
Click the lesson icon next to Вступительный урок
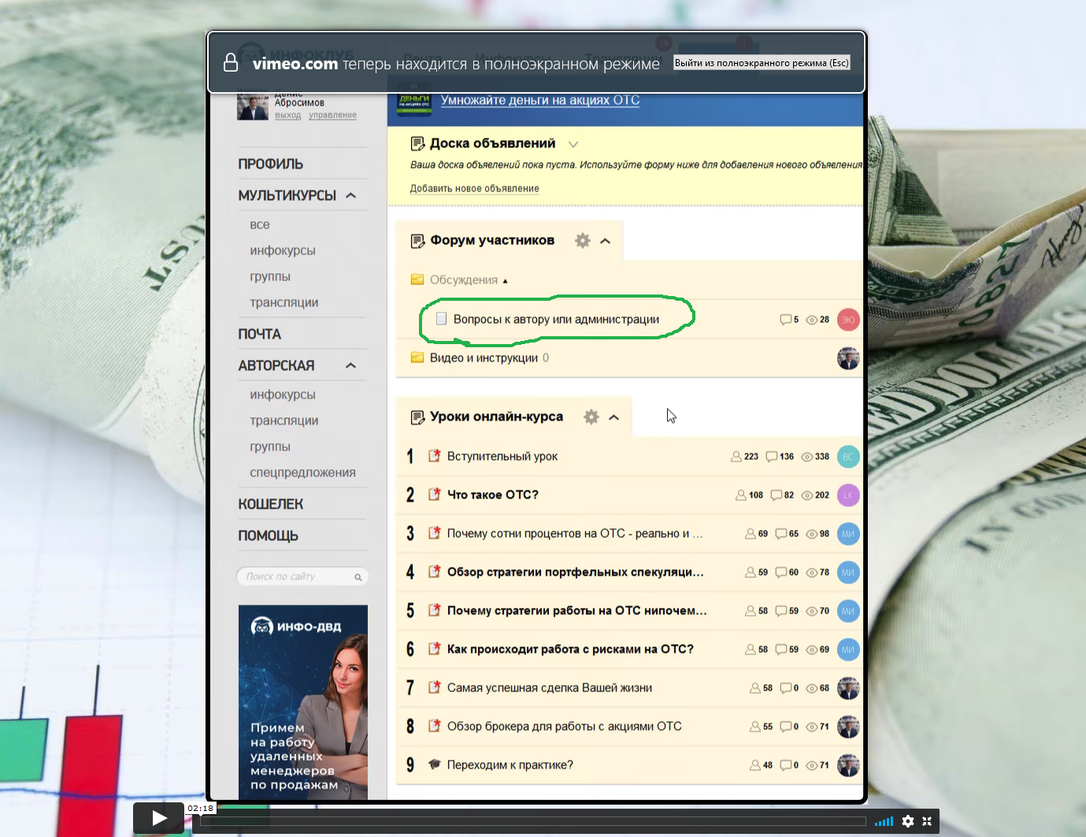point(434,456)
